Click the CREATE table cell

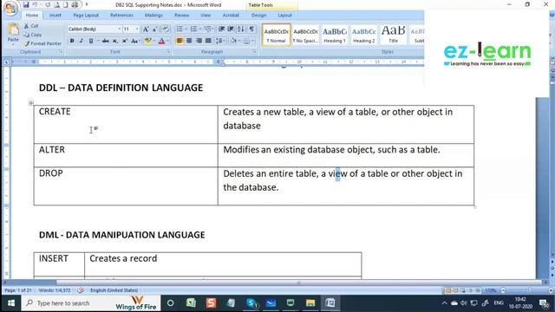pyautogui.click(x=126, y=124)
